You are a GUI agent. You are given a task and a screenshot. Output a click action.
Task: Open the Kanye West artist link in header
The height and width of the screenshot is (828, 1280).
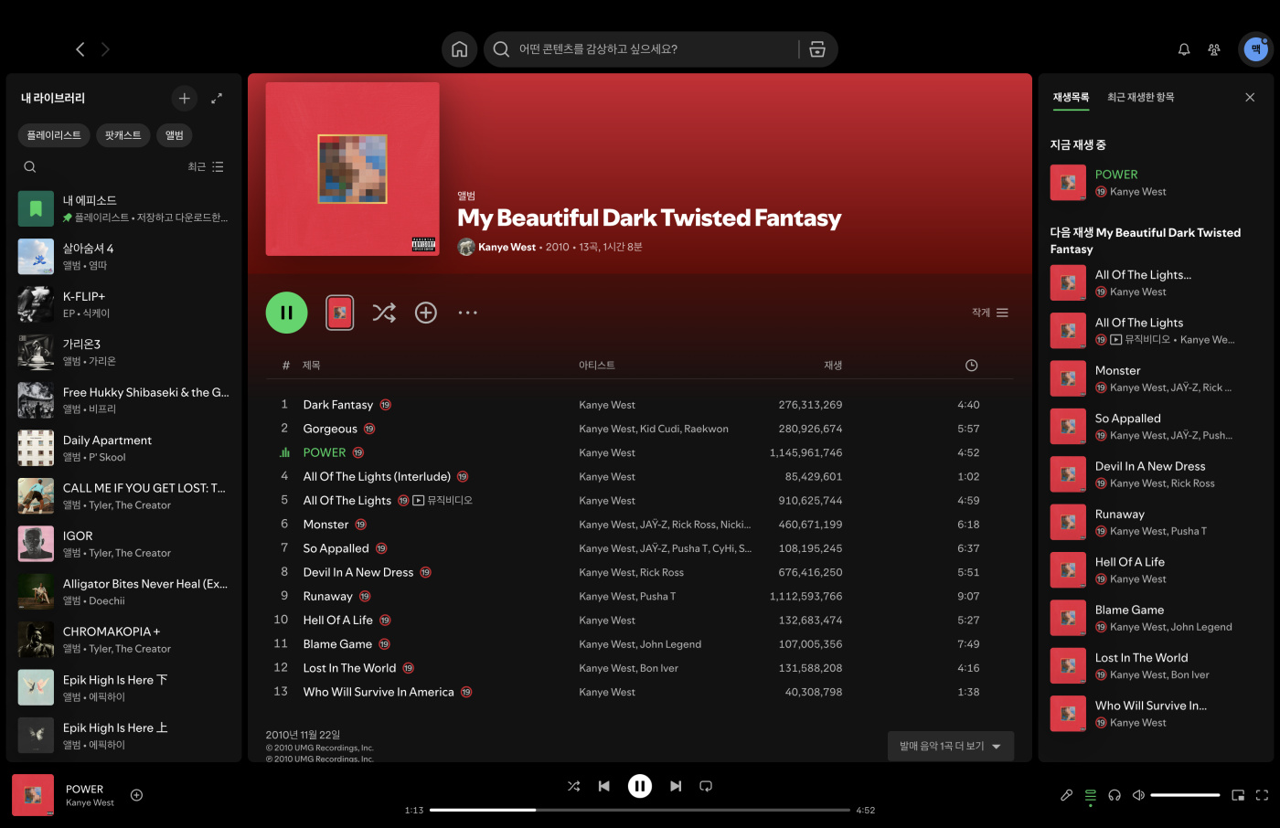[x=507, y=247]
